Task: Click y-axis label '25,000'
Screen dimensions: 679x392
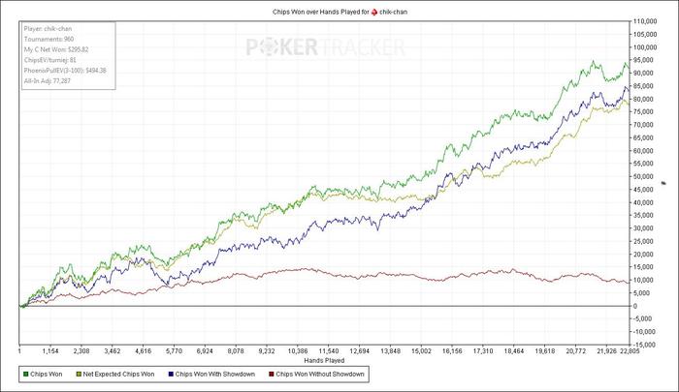Action: tap(644, 241)
